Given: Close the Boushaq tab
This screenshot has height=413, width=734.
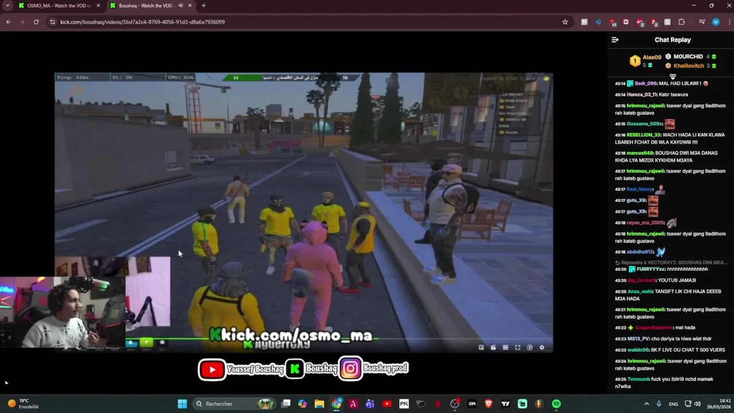Looking at the screenshot, I should 190,6.
